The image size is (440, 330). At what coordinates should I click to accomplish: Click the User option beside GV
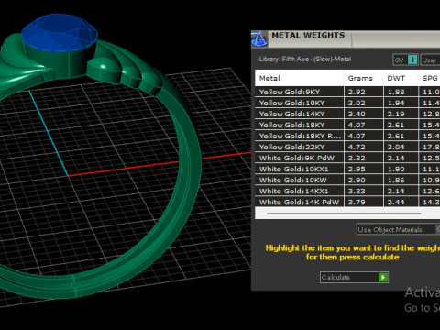pos(430,60)
